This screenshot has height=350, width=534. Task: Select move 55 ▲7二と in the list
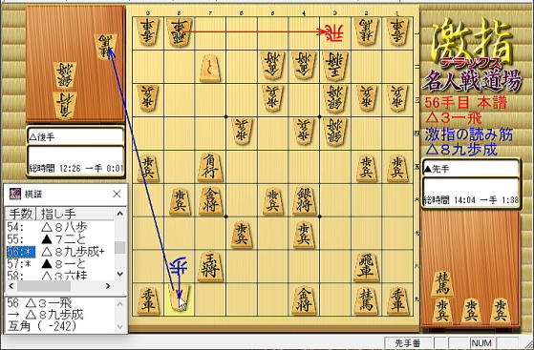coord(60,239)
